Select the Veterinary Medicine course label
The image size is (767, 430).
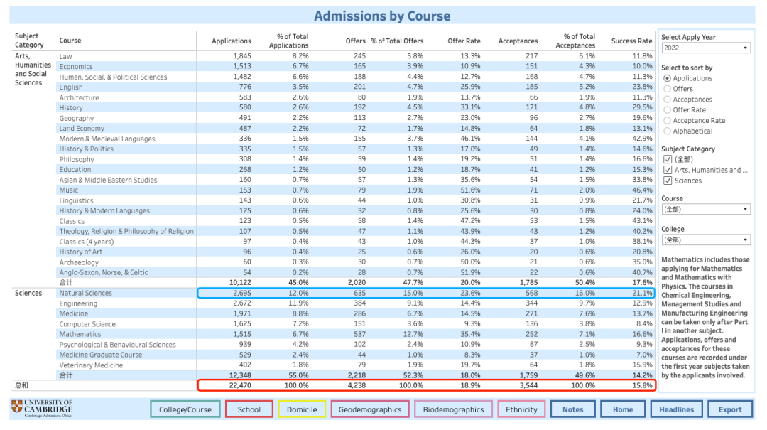(x=91, y=365)
